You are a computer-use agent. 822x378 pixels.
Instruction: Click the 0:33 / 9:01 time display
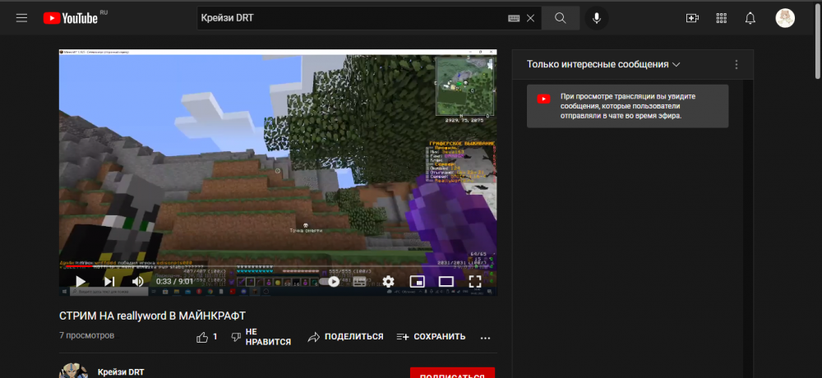tap(174, 282)
